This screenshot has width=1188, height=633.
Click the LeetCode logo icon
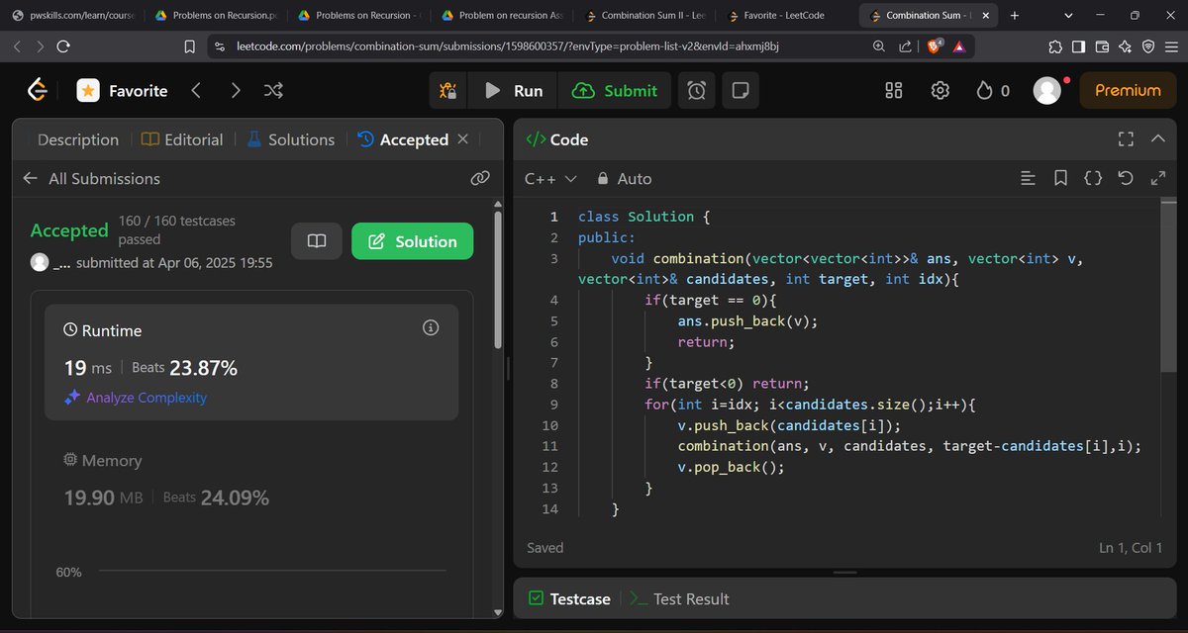coord(38,90)
